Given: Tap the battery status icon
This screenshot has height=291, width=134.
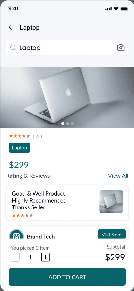Looking at the screenshot, I should click(x=125, y=8).
